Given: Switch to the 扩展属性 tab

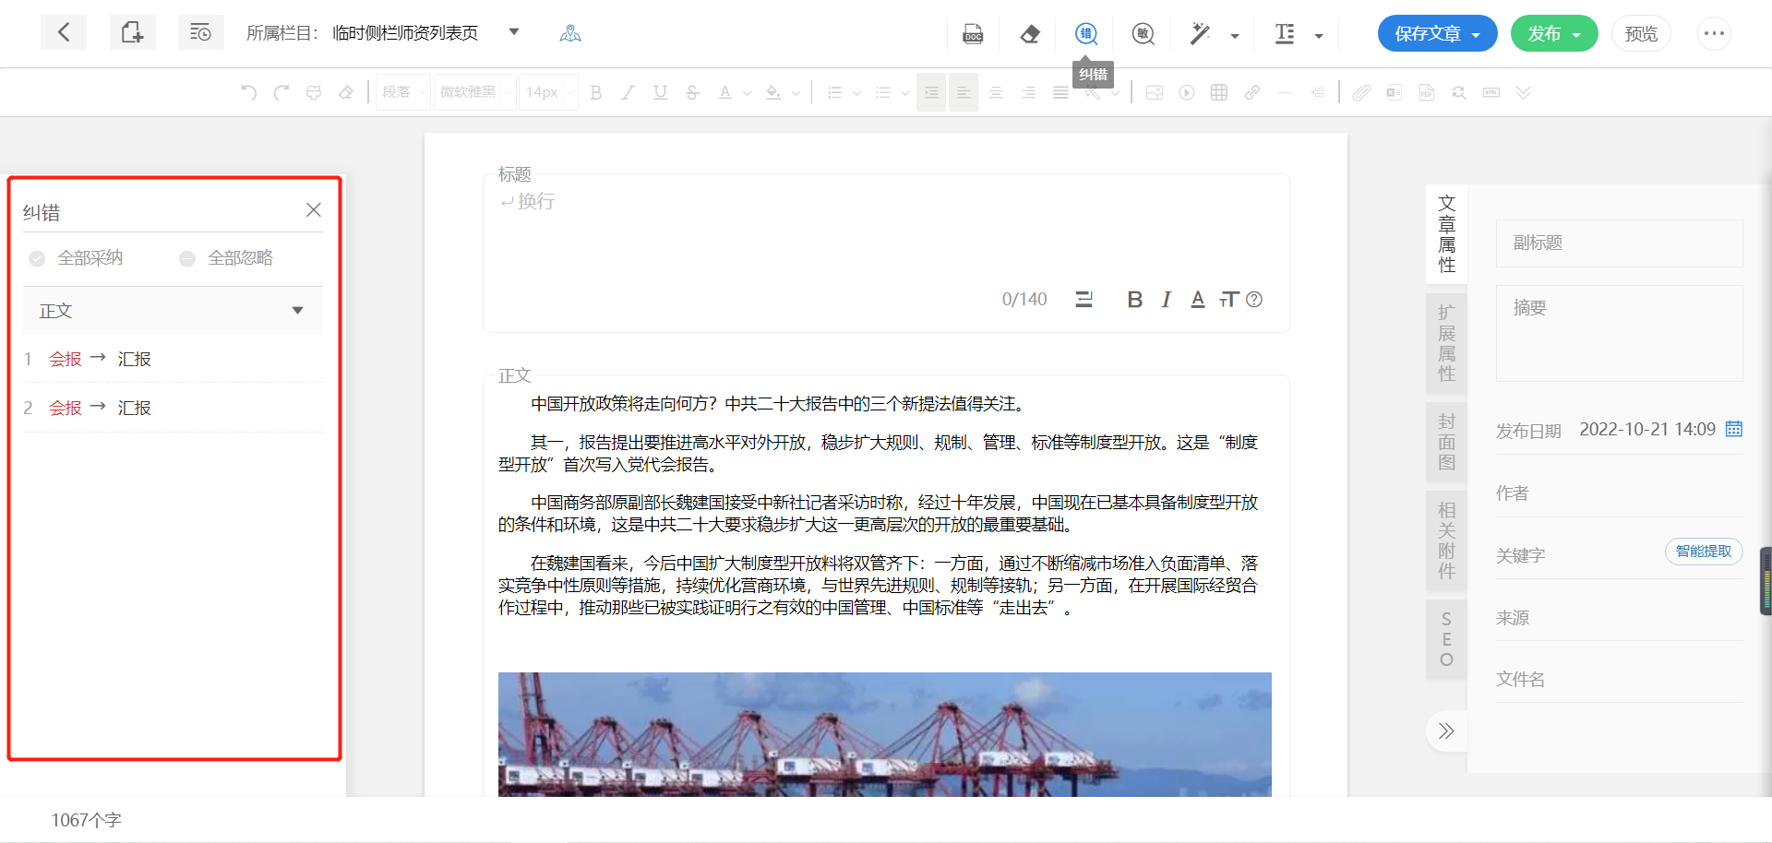Looking at the screenshot, I should point(1446,343).
